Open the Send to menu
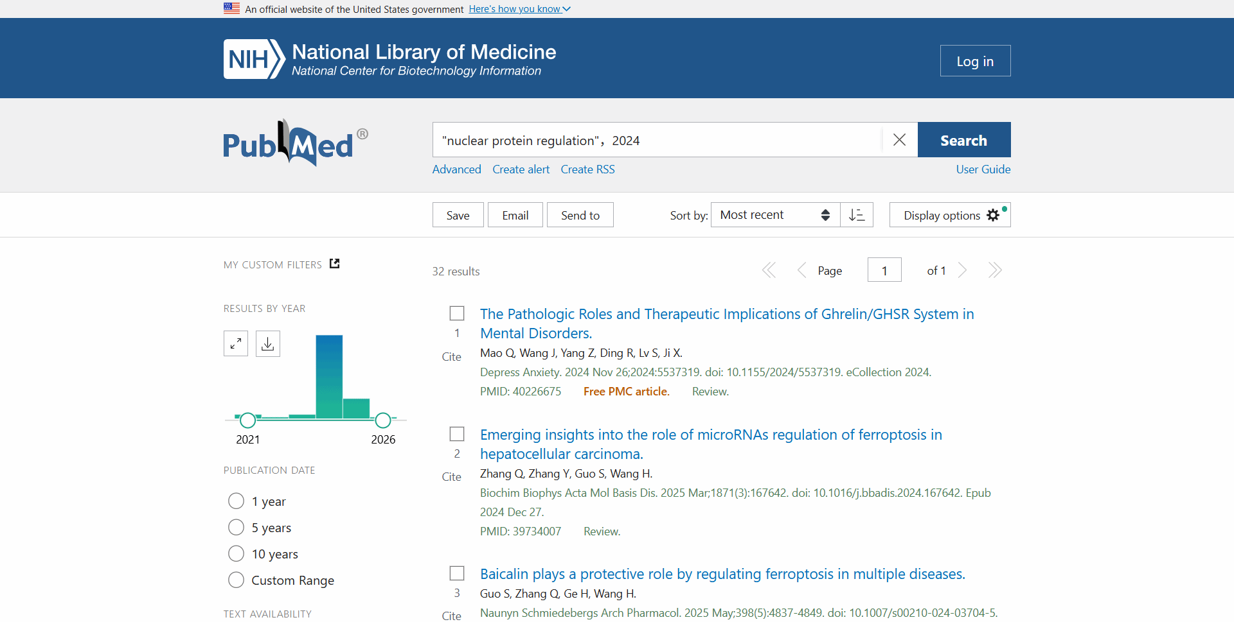1234x622 pixels. click(x=580, y=215)
